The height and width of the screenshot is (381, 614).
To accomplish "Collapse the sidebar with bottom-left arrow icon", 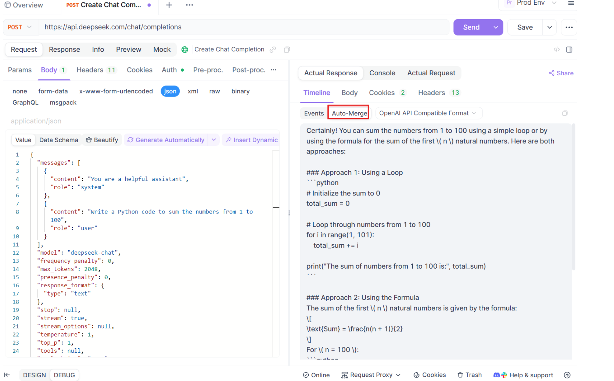I will [x=7, y=375].
